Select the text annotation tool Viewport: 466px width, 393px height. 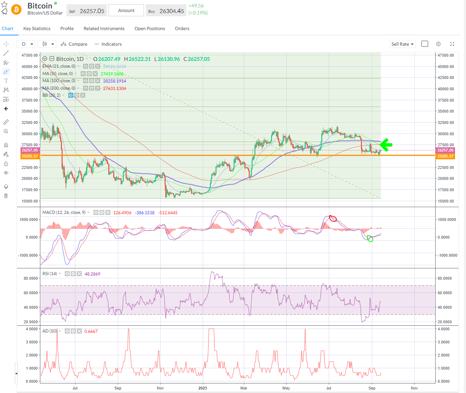pos(6,81)
